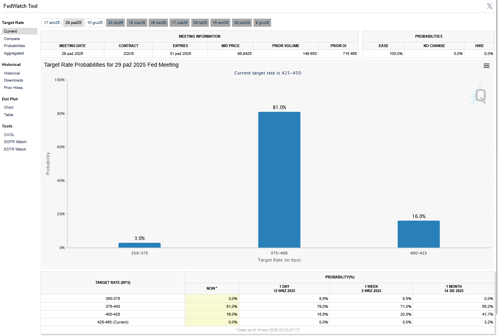The width and height of the screenshot is (500, 336).
Task: Open the 28 sty26 meeting tab
Action: point(116,23)
